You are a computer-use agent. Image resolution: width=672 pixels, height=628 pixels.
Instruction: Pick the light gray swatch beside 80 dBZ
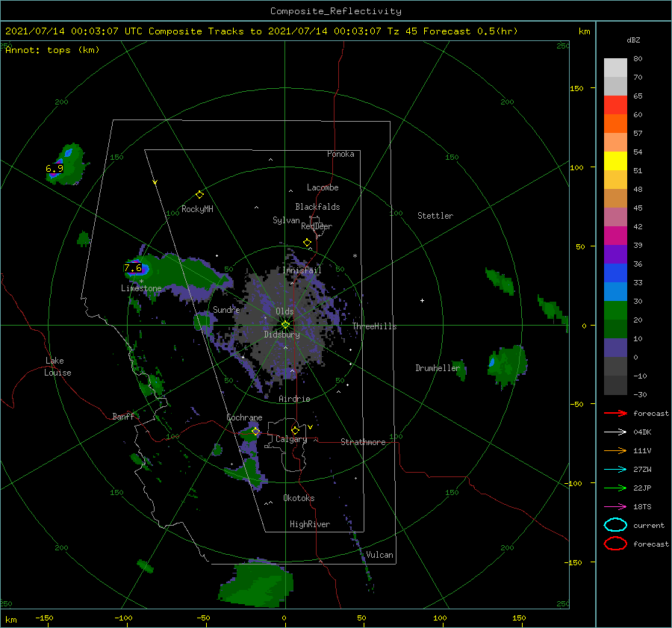click(x=615, y=68)
